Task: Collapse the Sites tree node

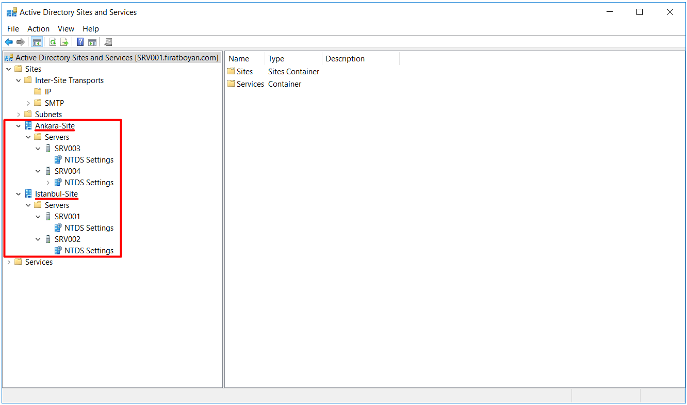Action: coord(9,69)
